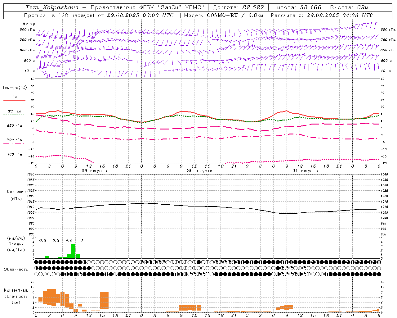Image resolution: width=397 pixels, height=318 pixels.
Task: Click the "0.5" three-hour precipitation total
Action: pyautogui.click(x=42, y=240)
